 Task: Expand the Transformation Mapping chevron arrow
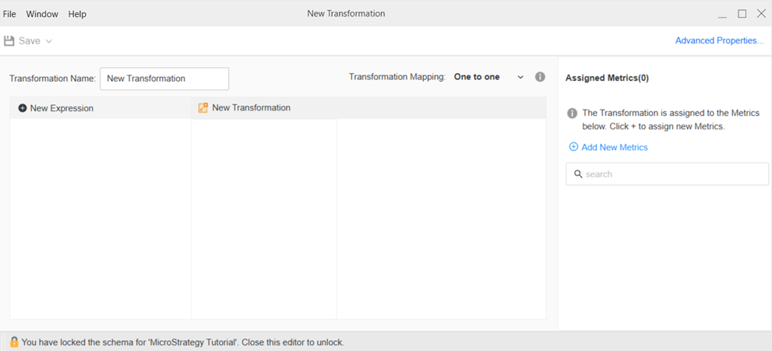coord(520,77)
